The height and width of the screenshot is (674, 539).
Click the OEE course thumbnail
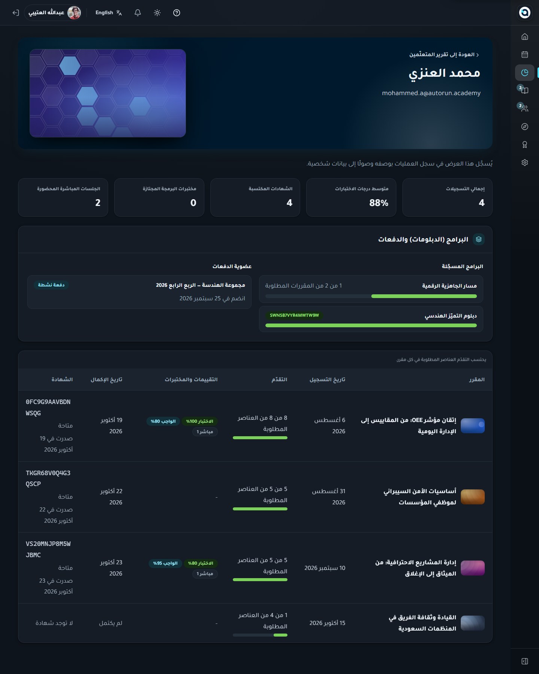click(473, 426)
